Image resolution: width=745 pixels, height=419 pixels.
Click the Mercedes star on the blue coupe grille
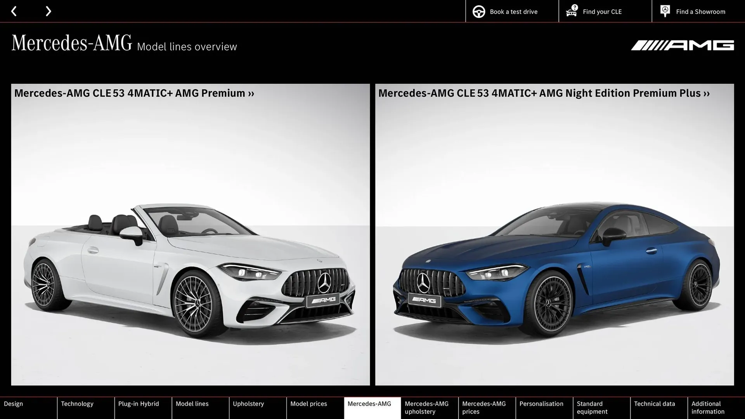[422, 281]
